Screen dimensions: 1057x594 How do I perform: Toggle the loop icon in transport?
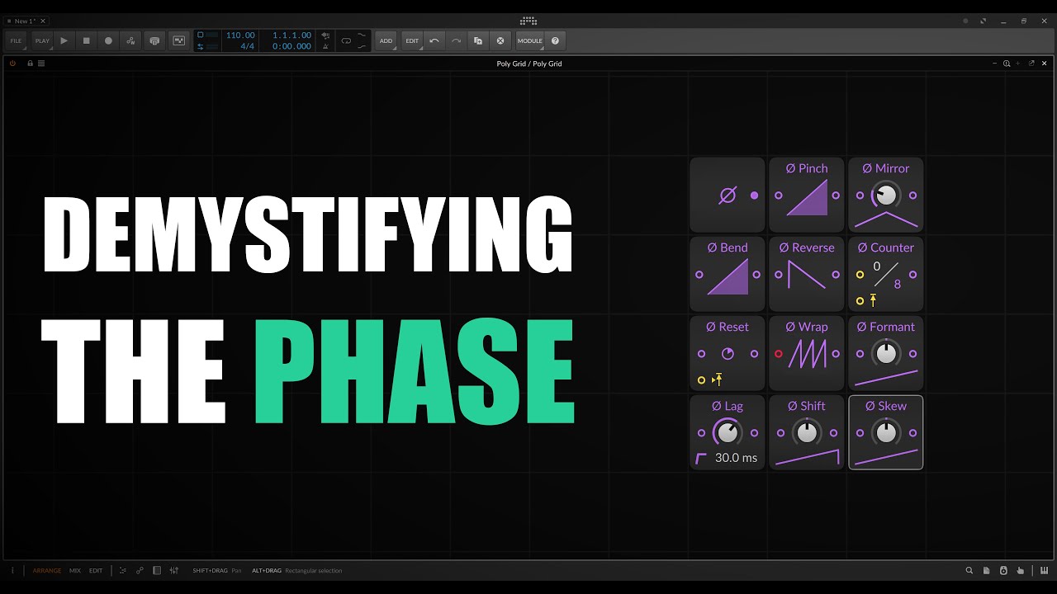point(346,40)
